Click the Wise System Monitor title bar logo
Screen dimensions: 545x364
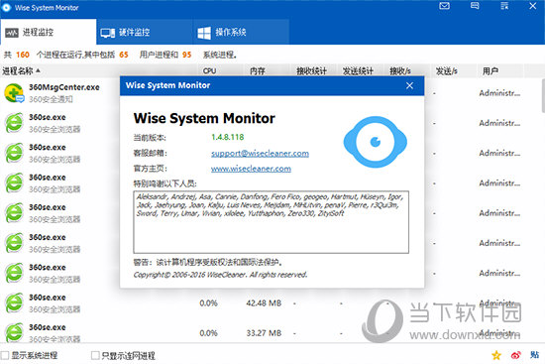pos(7,7)
